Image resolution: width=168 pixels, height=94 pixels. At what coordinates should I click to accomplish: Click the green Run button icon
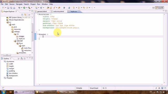click(x=24, y=8)
